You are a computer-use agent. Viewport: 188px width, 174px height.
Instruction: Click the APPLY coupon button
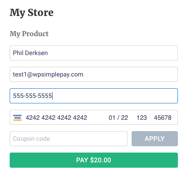[x=155, y=139]
